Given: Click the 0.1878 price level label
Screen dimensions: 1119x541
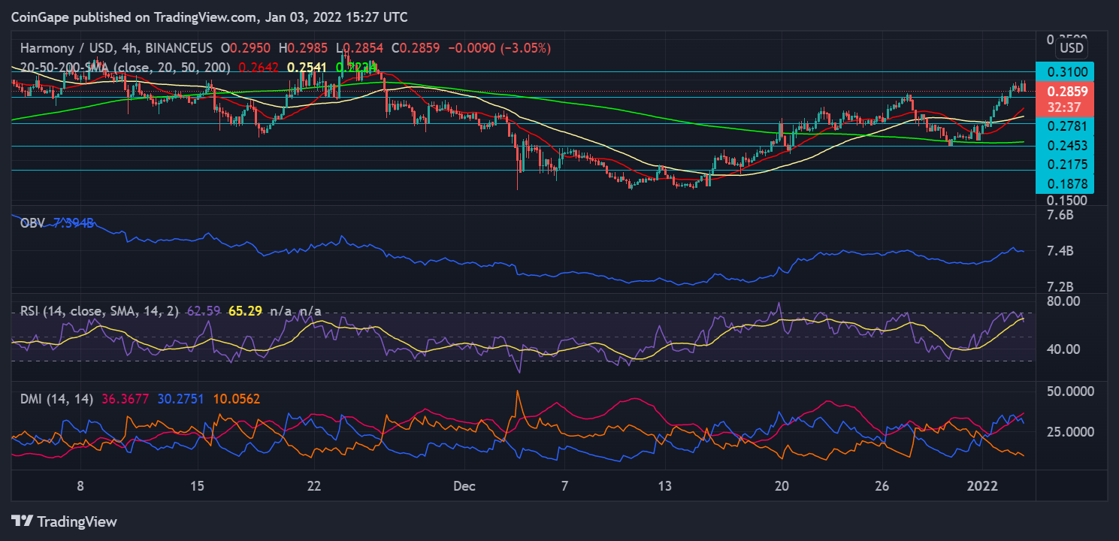Looking at the screenshot, I should click(1064, 183).
